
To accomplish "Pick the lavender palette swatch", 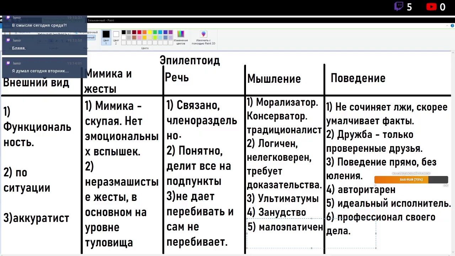I will click(171, 37).
